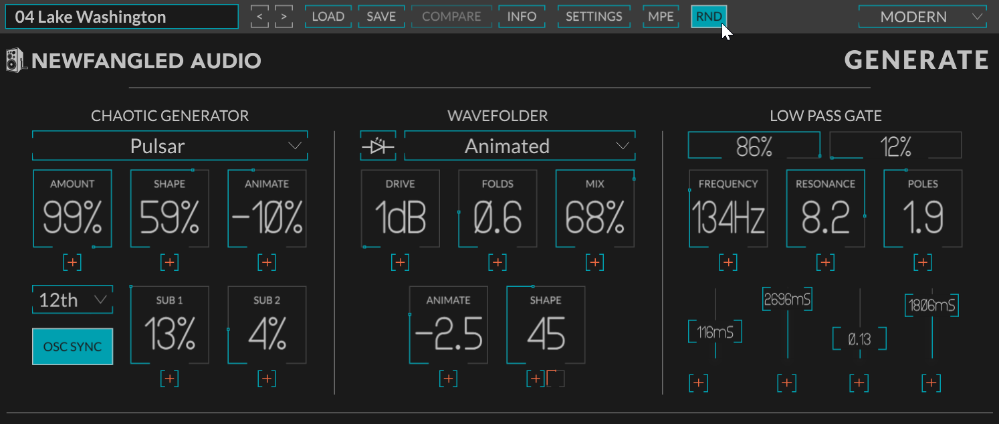Click the wavefolder diode symbol icon

[378, 146]
